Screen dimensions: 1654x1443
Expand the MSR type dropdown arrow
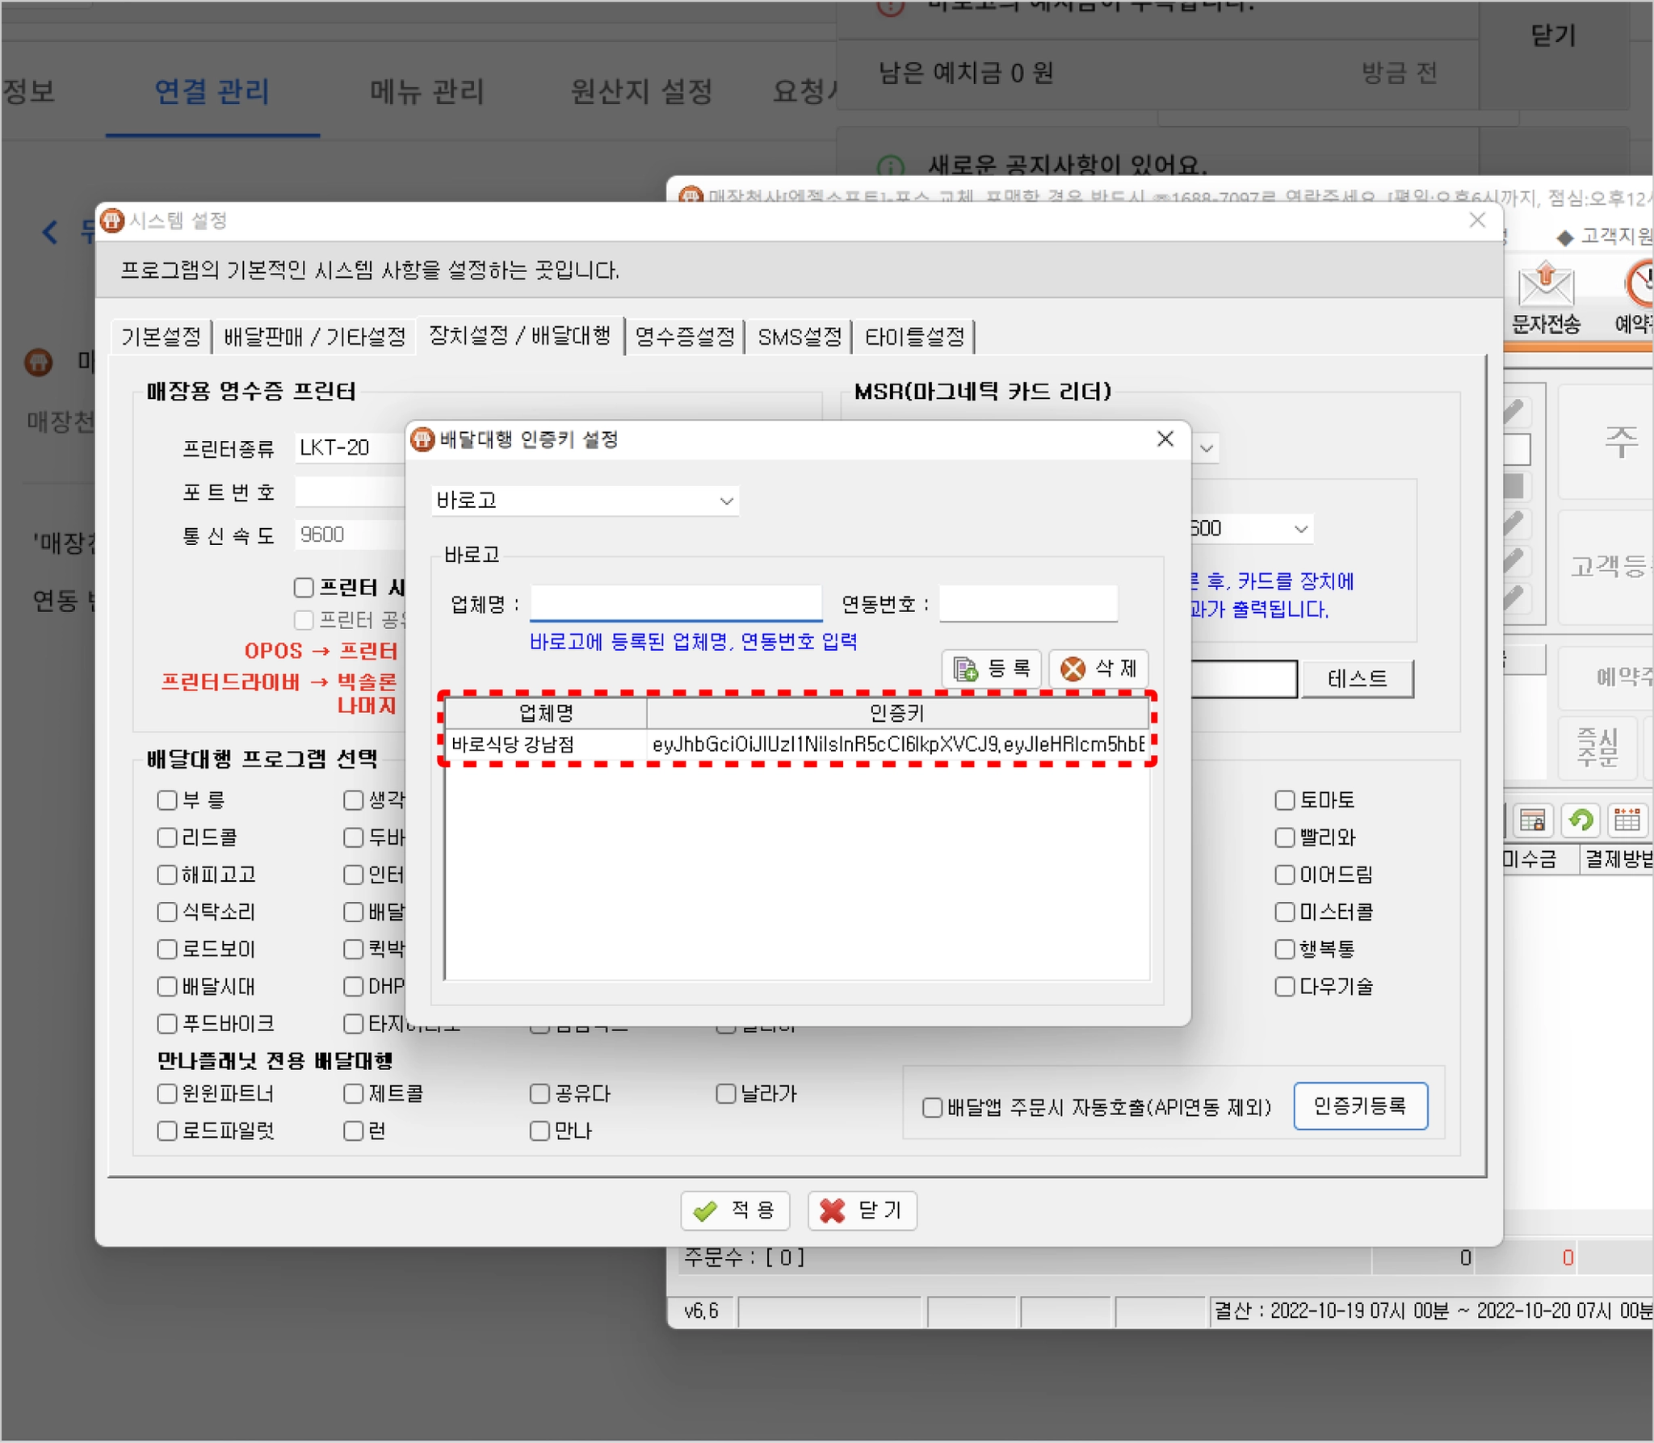(x=1207, y=448)
